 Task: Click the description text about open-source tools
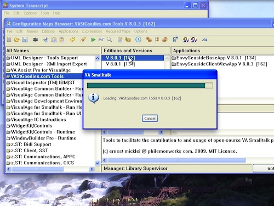coord(188,140)
